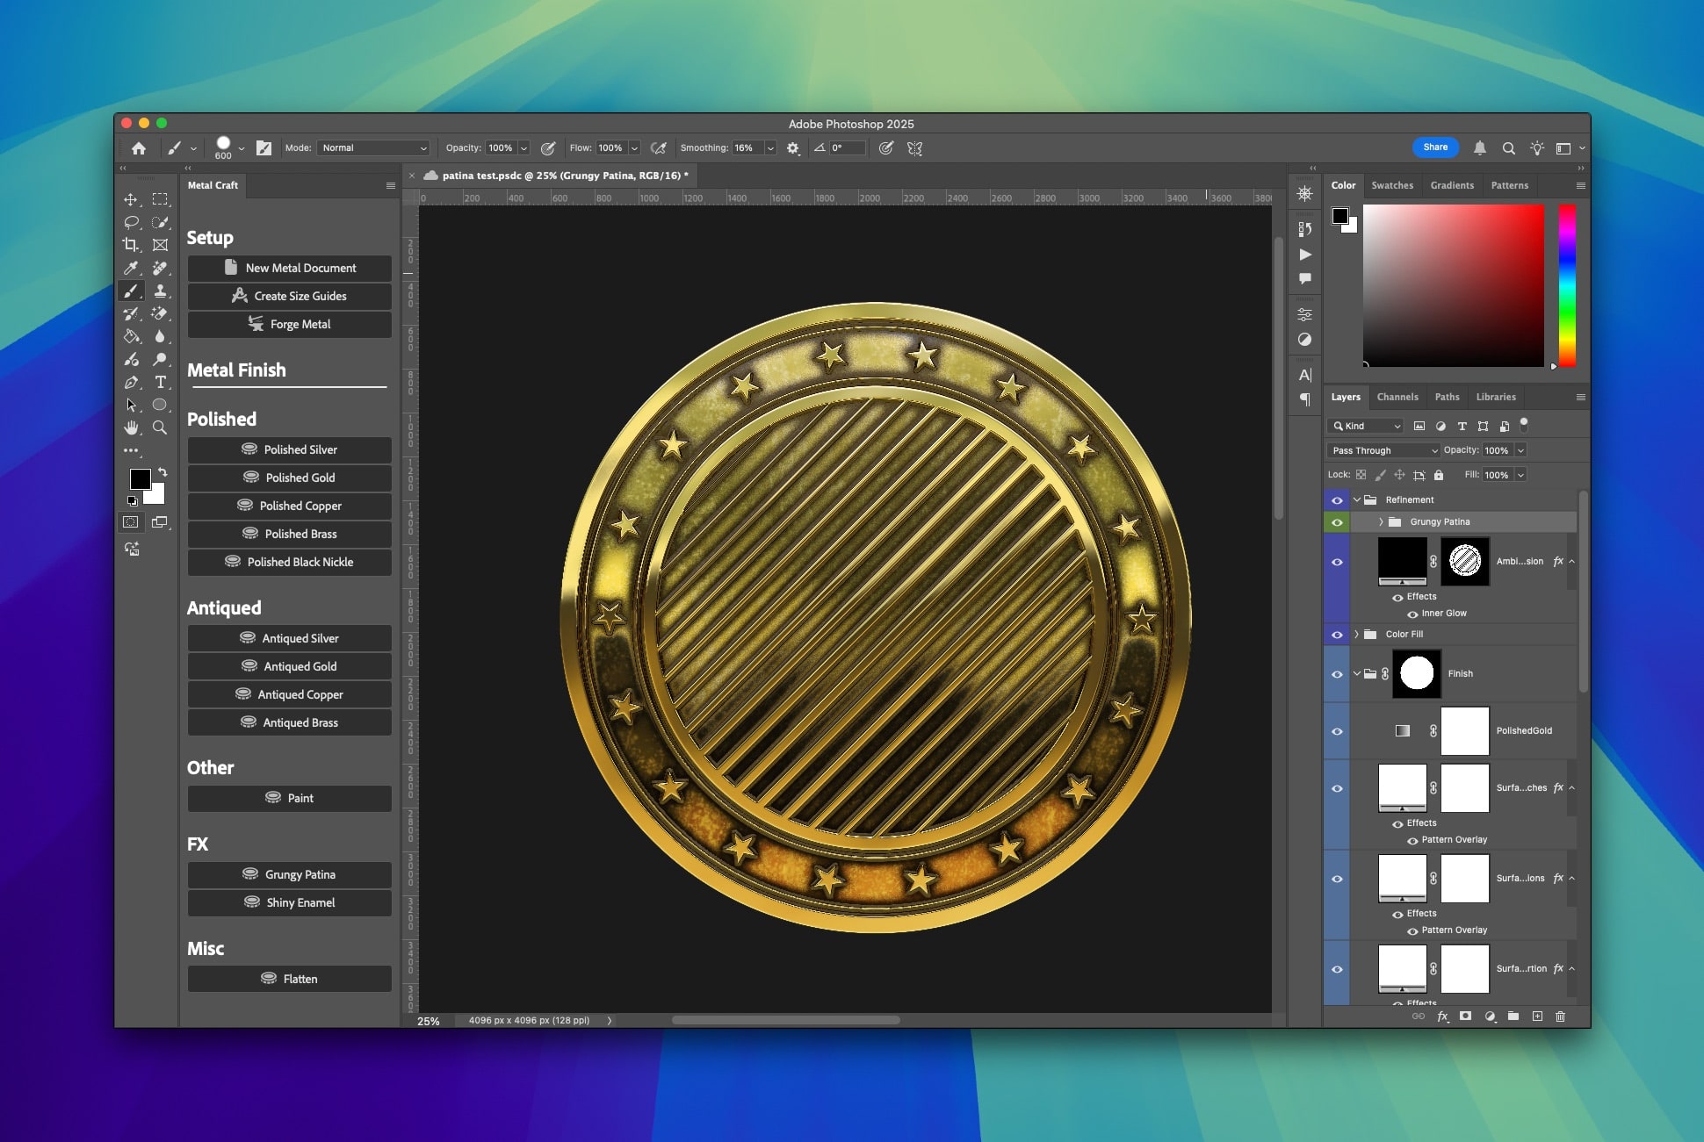This screenshot has width=1704, height=1142.
Task: Select the Eyedropper tool
Action: point(131,268)
